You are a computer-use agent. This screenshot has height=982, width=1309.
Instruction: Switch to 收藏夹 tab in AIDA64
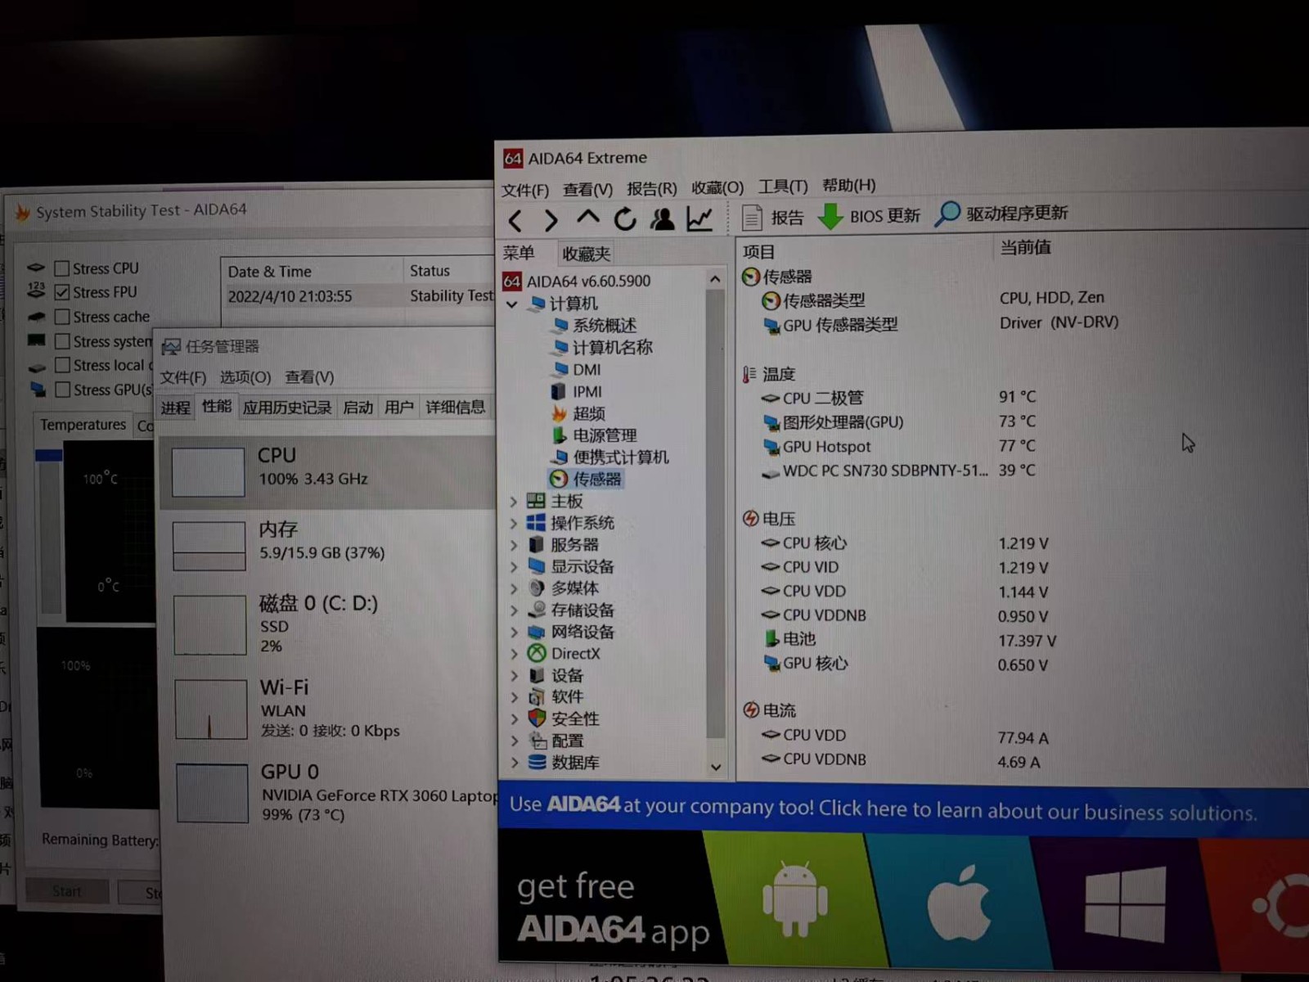(586, 255)
